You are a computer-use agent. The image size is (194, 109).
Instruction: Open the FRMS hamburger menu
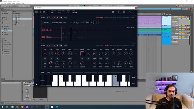tap(36, 12)
